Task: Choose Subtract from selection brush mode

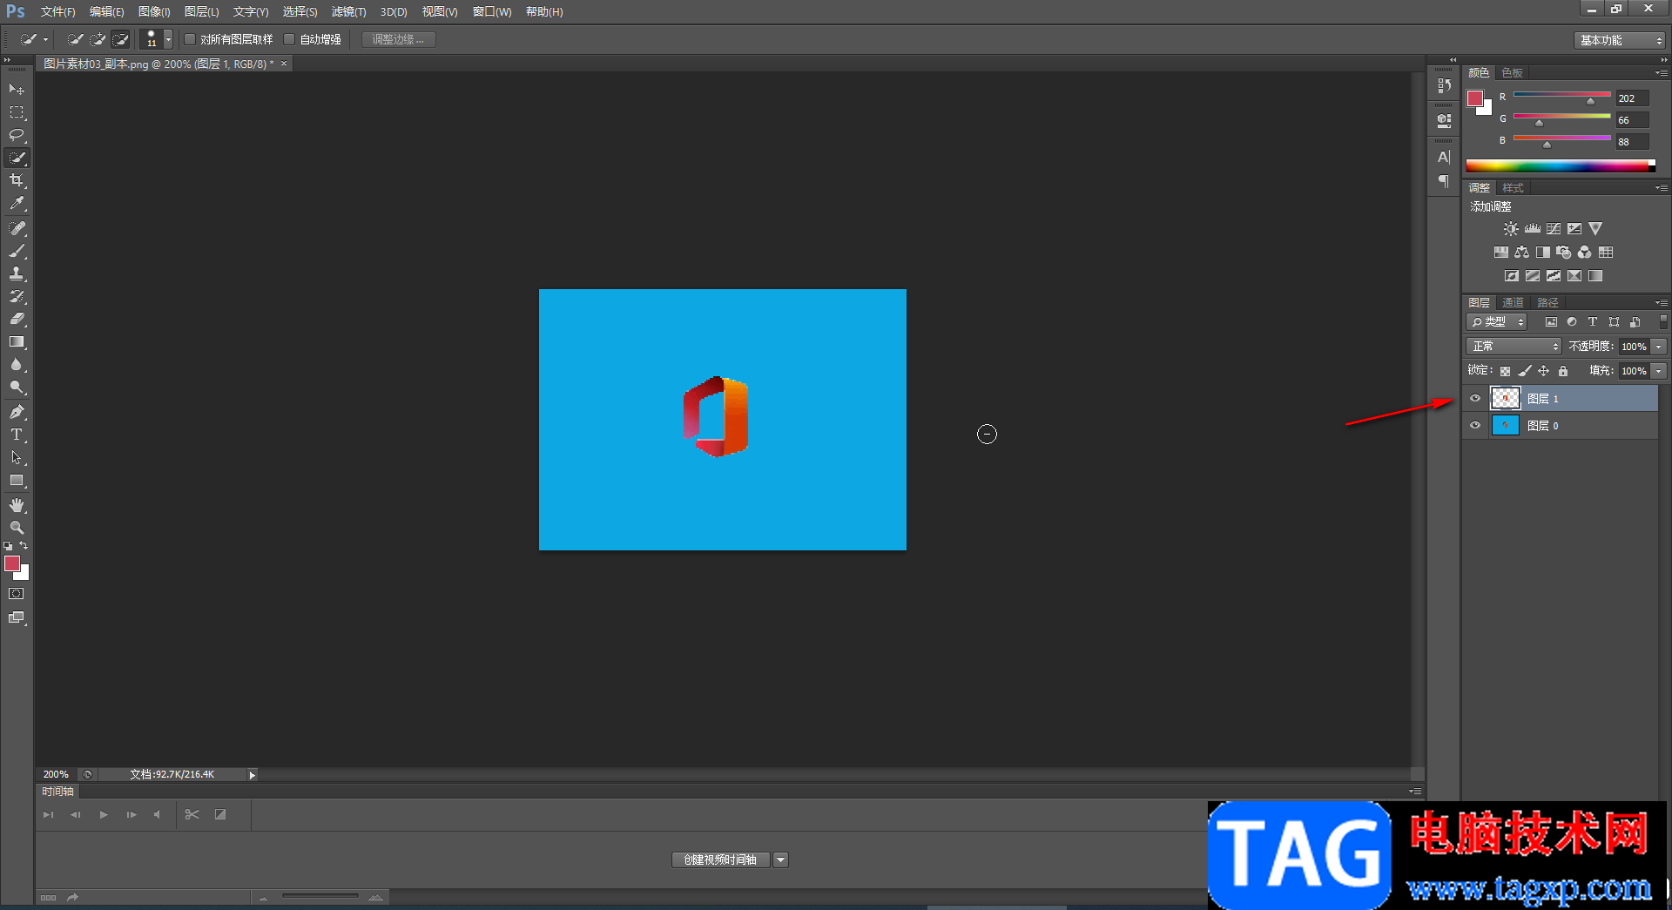Action: (x=121, y=39)
